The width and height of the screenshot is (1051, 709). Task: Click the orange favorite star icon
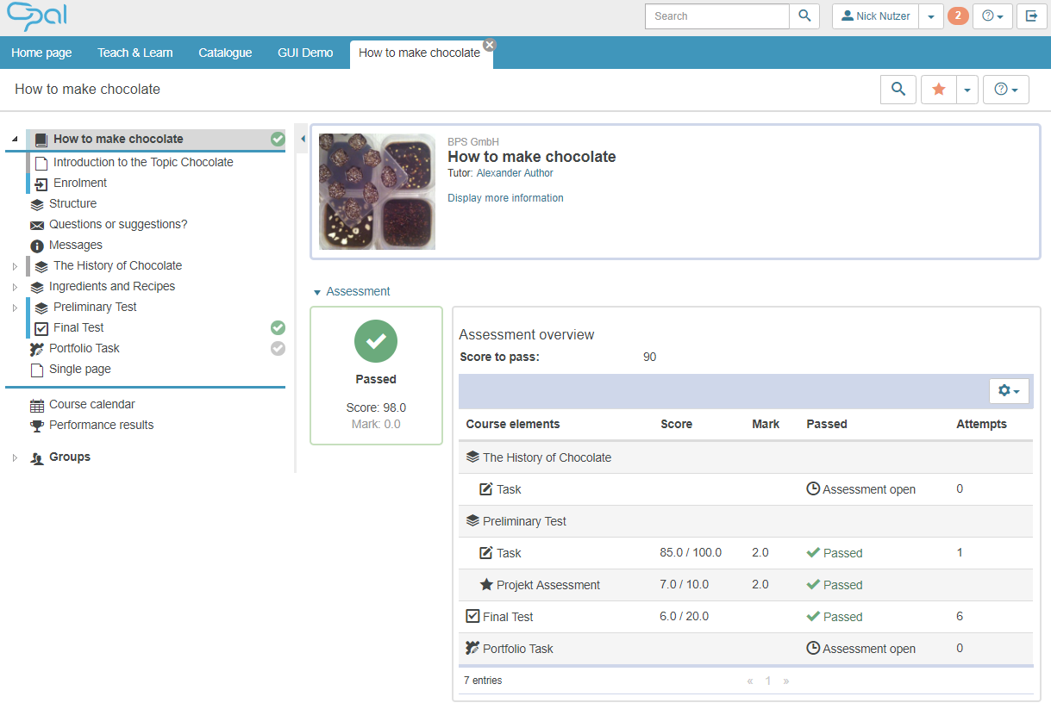939,90
